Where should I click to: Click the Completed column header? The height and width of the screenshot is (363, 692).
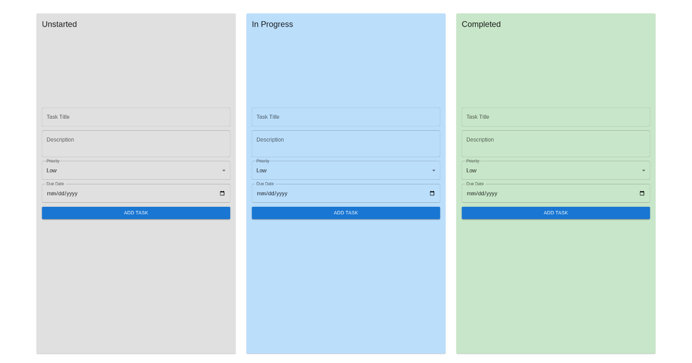tap(481, 24)
